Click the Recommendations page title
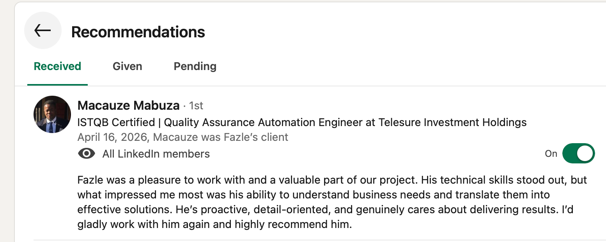 tap(138, 32)
